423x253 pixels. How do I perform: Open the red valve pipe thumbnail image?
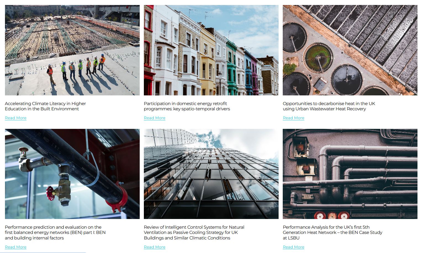[x=72, y=174]
